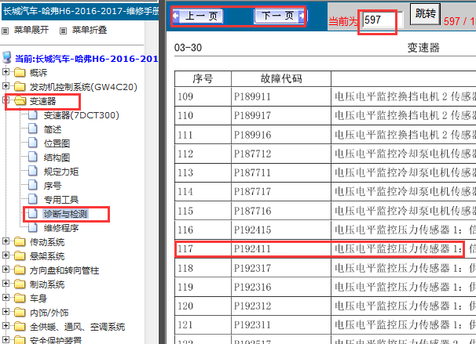Screen dimensions: 476x344
Task: Expand the 方向盘和转向管柱 node
Action: coord(5,270)
